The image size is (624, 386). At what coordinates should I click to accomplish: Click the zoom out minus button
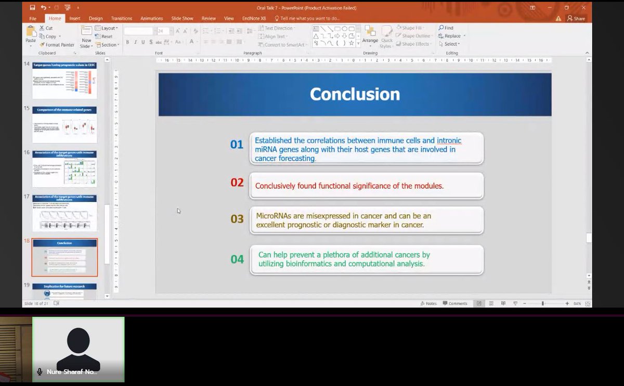(x=525, y=303)
